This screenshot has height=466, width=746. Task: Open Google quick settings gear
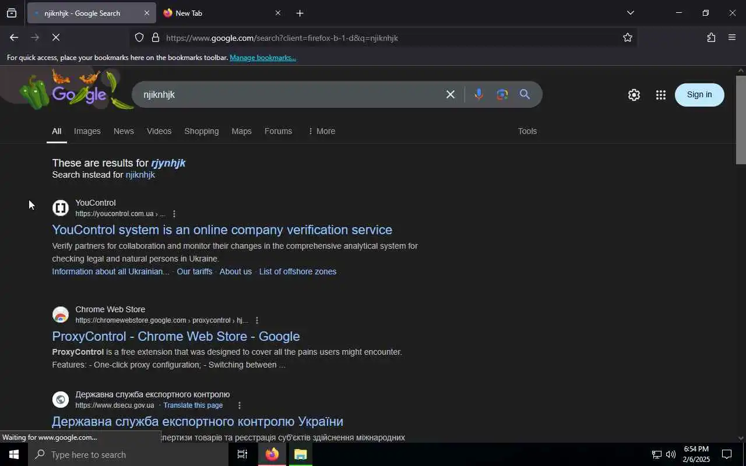[x=634, y=95]
